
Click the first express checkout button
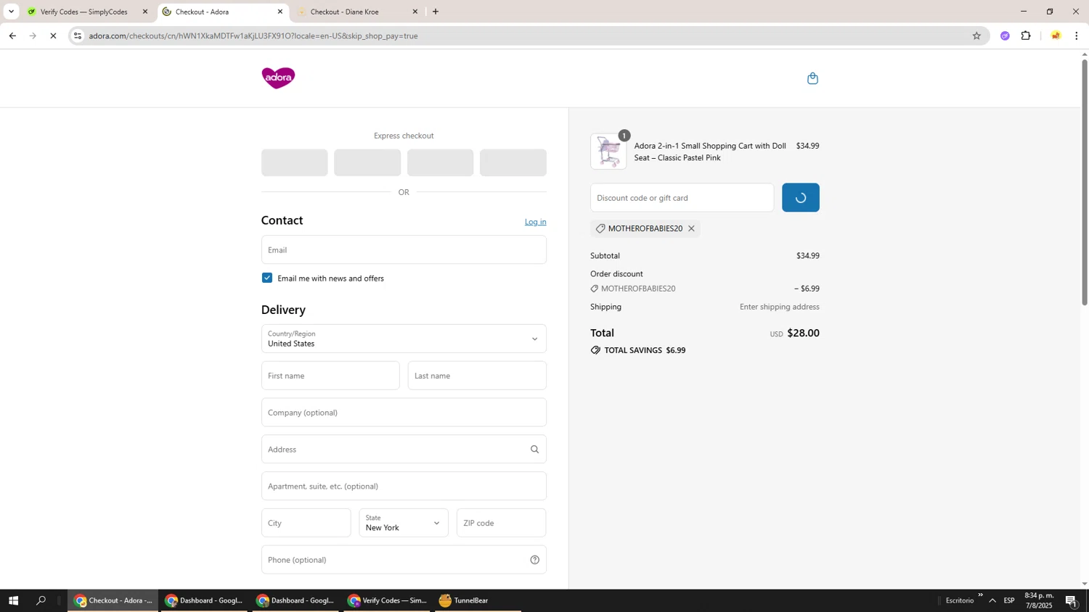[294, 162]
